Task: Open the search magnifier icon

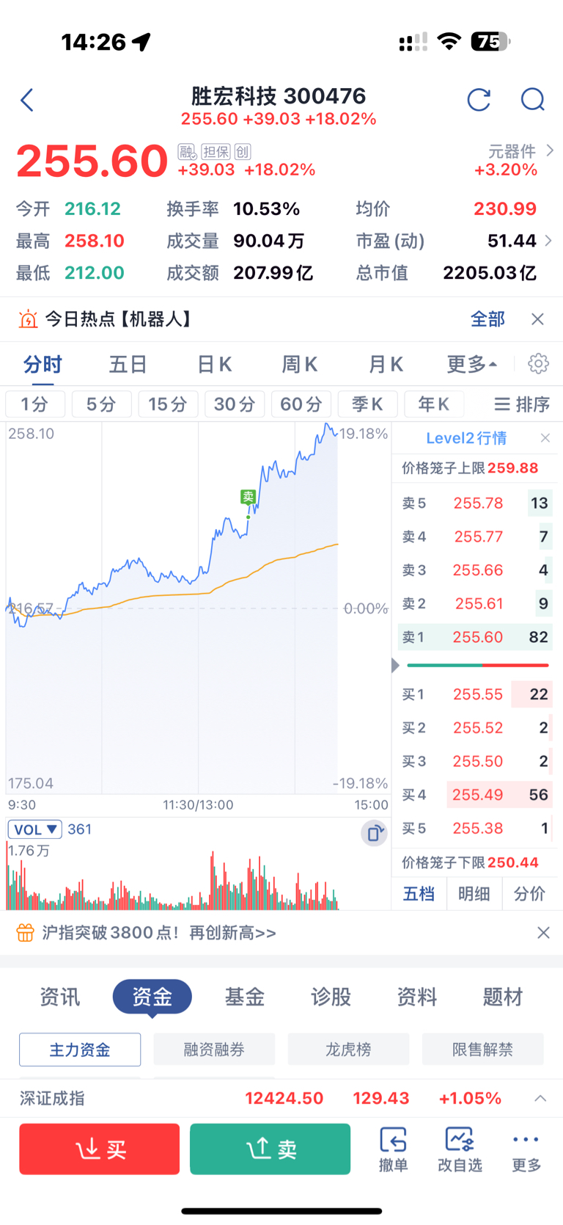Action: click(x=533, y=99)
